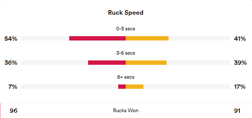Screen dimensions: 252x118
Task: Select the yellow 6+ secs bar segment
Action: 134,87
